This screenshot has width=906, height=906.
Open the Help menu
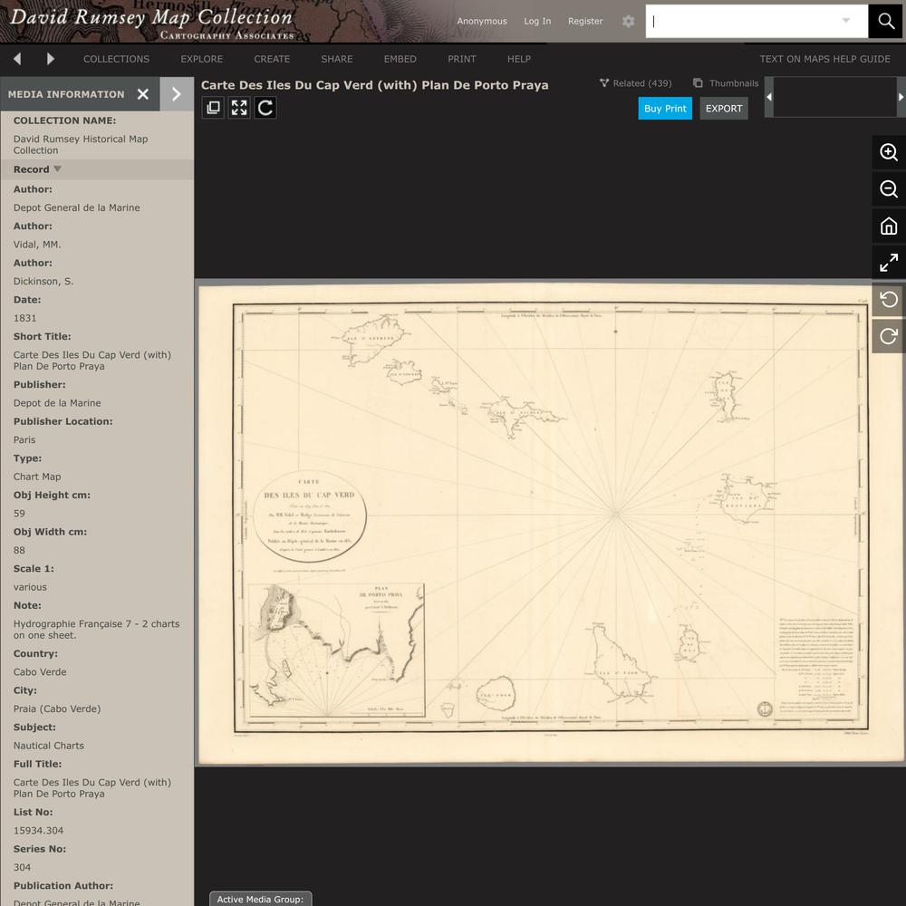point(519,59)
